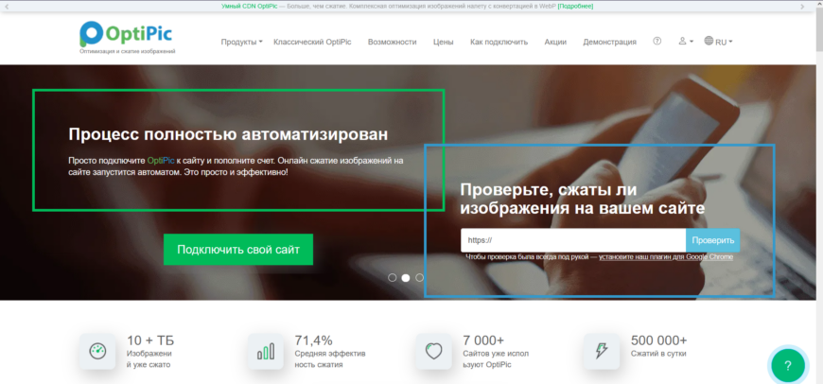
Task: Open the green help chat bubble
Action: pos(787,365)
